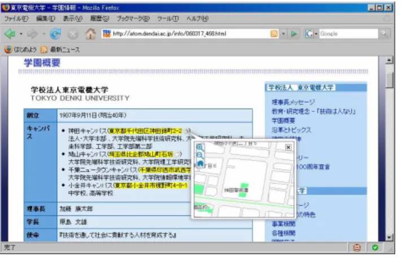The image size is (401, 260).
Task: Click the orange face status bar icon
Action: click(x=357, y=248)
